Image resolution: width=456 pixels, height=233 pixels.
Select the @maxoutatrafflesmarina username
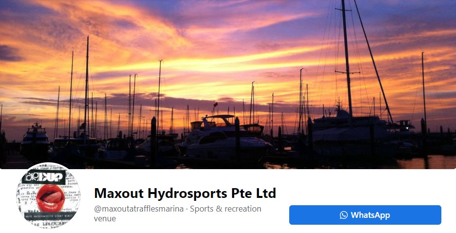coord(139,209)
